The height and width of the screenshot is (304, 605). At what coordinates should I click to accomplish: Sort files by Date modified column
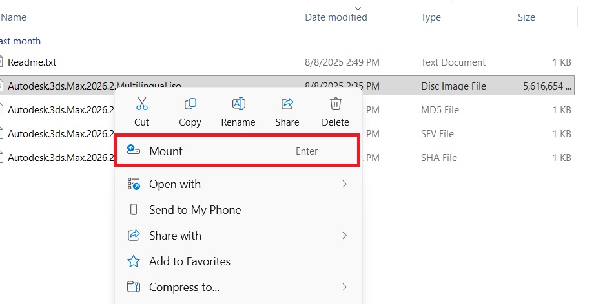coord(336,17)
